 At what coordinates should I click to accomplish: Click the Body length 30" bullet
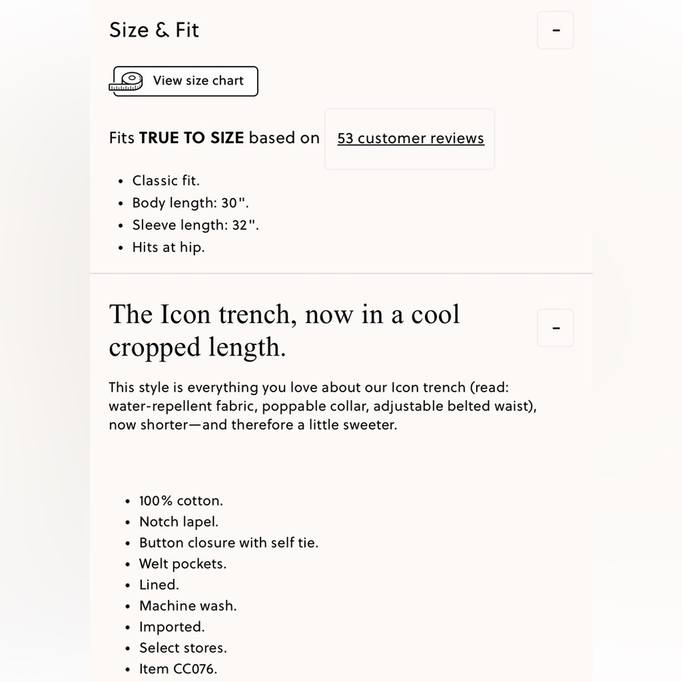(190, 203)
